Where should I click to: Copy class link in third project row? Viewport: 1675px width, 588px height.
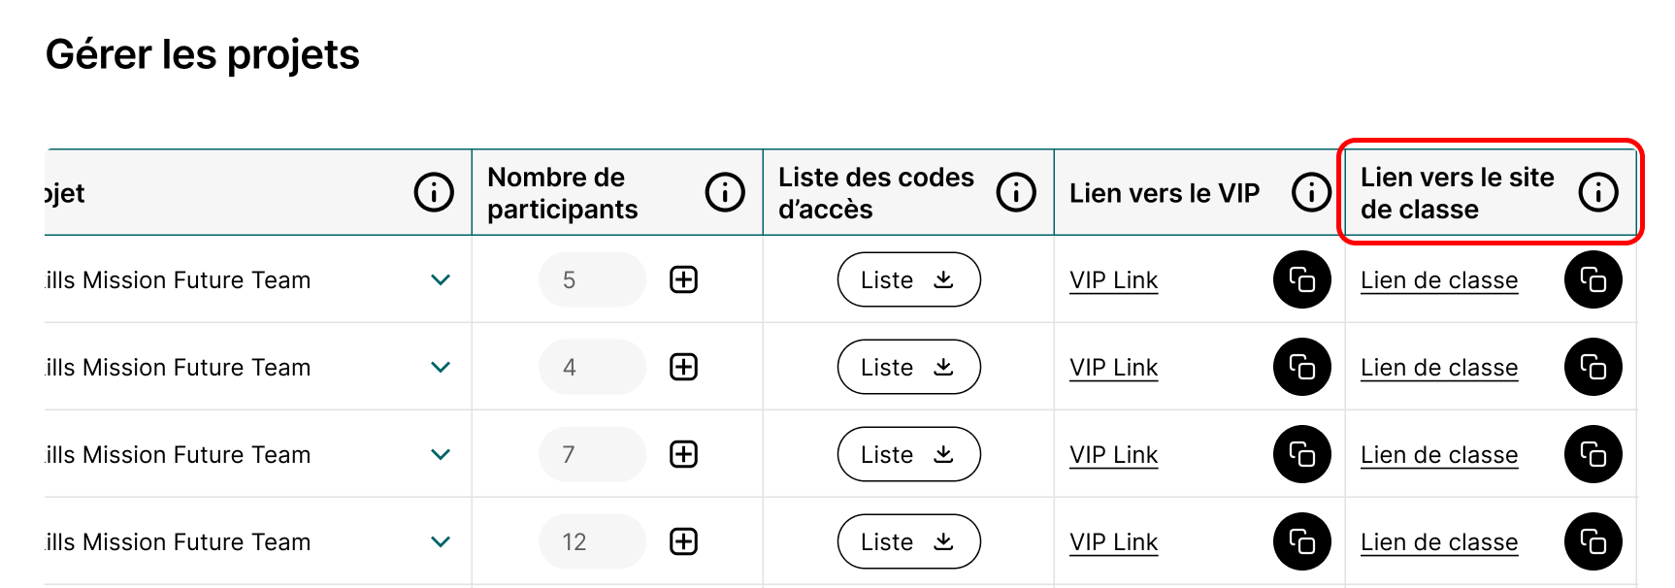[1593, 454]
